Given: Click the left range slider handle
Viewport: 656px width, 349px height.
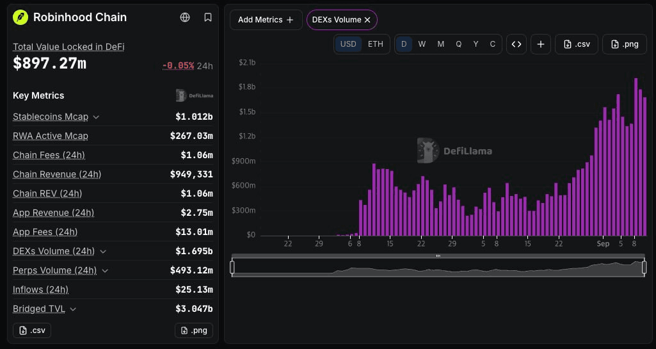Looking at the screenshot, I should click(232, 268).
